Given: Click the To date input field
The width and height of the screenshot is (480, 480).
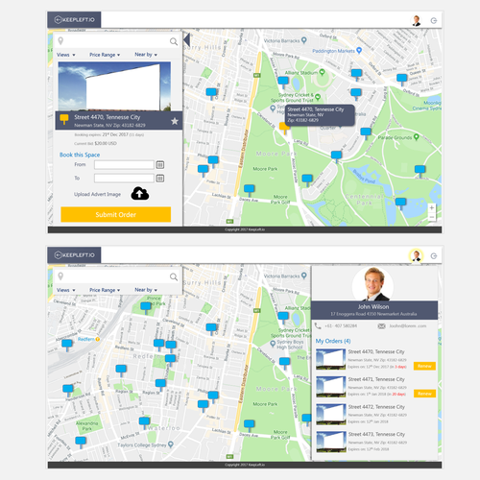Looking at the screenshot, I should pos(124,179).
